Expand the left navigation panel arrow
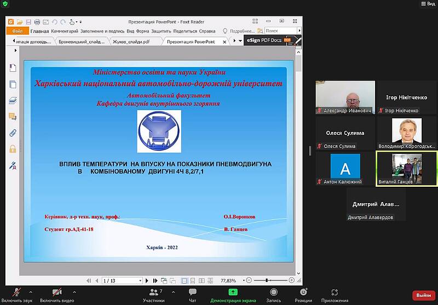The width and height of the screenshot is (438, 305). 16,50
